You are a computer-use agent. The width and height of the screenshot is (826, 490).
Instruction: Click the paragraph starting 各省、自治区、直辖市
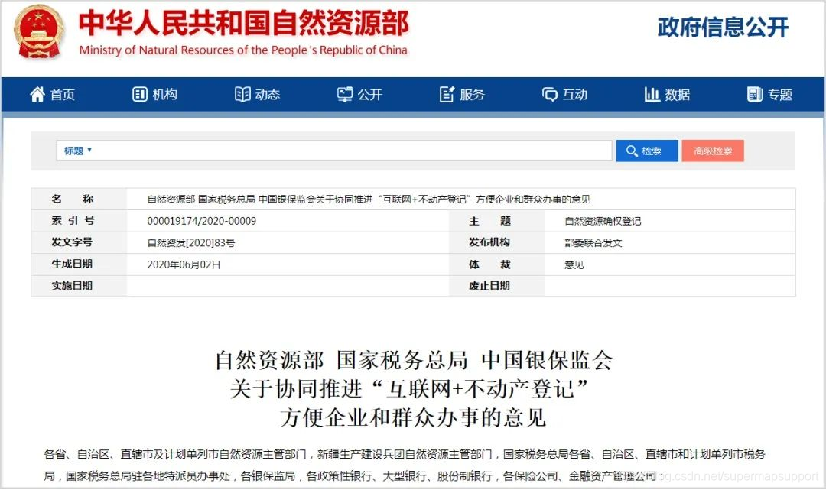pos(405,466)
